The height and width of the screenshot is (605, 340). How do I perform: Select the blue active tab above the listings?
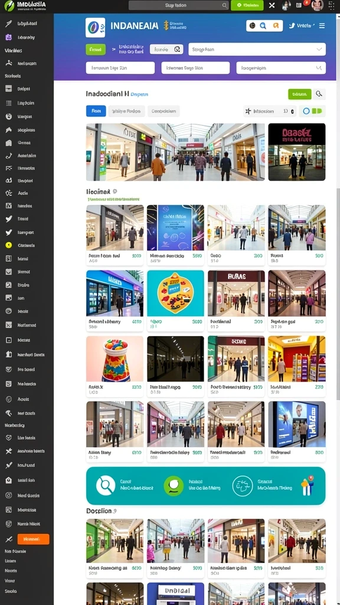(96, 111)
